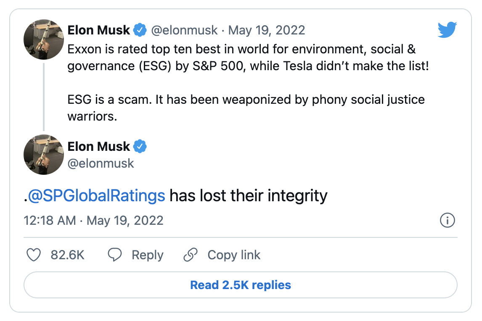This screenshot has height=321, width=482.
Task: Open the parent tweet about Exxon ESG rating
Action: pyautogui.click(x=246, y=82)
